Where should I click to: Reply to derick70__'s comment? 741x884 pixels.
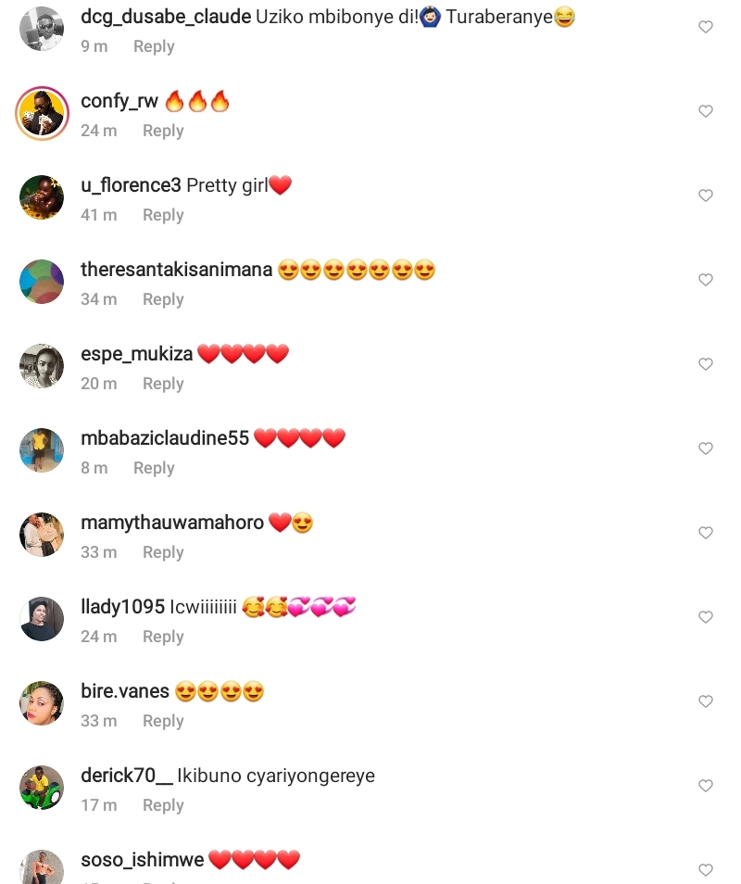point(163,805)
